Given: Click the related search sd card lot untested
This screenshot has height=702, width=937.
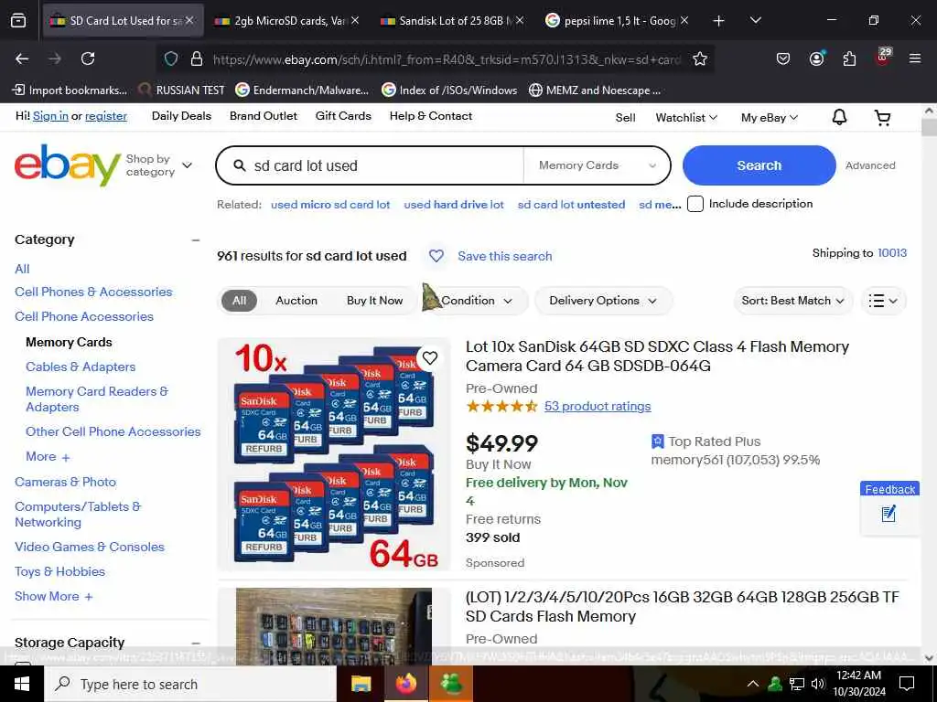Looking at the screenshot, I should coord(571,204).
